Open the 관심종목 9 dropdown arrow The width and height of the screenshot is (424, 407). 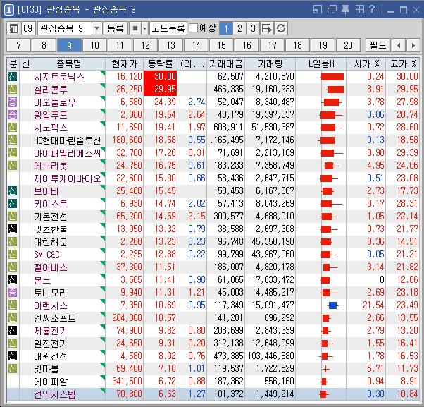(x=96, y=28)
